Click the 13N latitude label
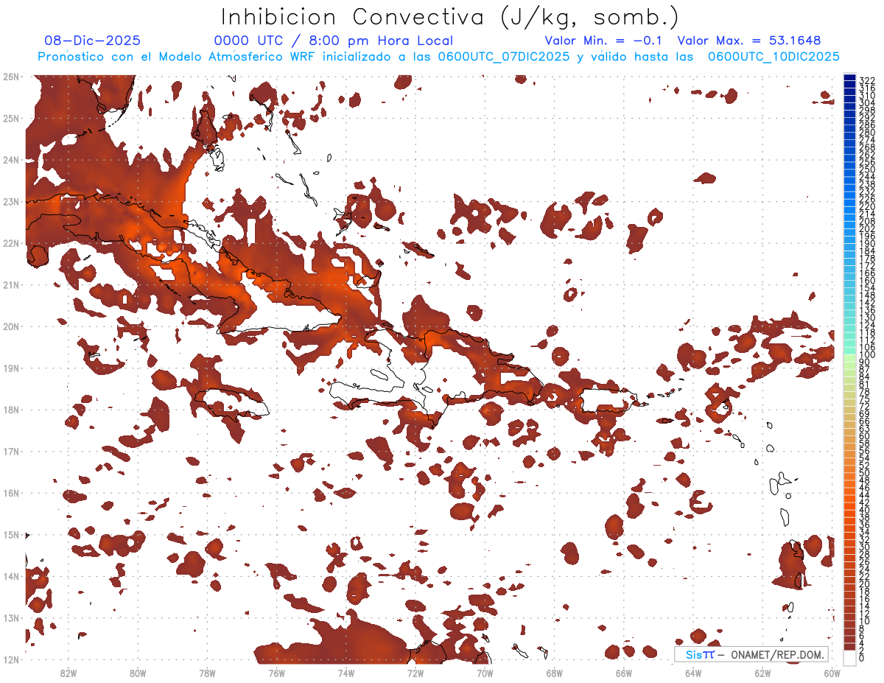Image resolution: width=884 pixels, height=683 pixels. coord(10,617)
